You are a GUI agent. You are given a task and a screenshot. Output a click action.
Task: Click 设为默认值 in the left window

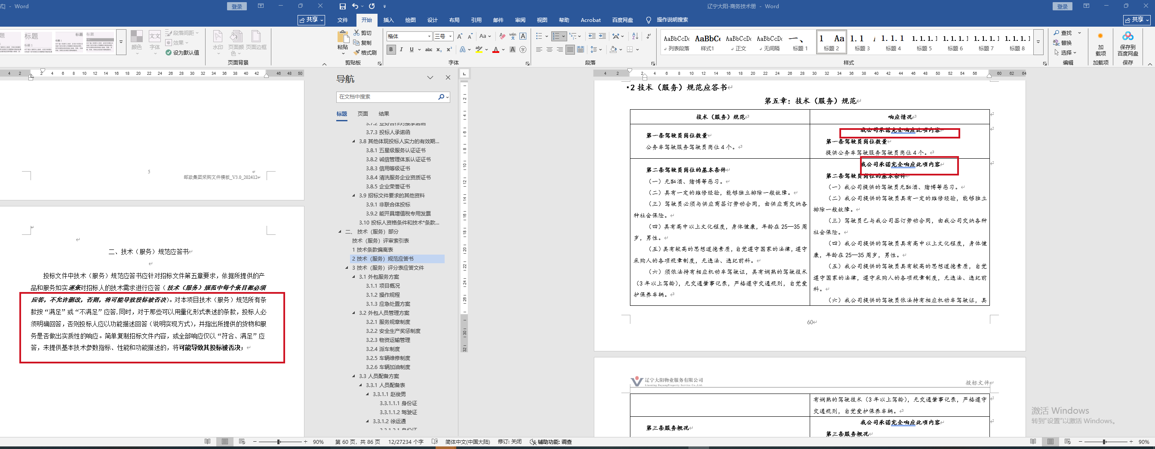182,53
